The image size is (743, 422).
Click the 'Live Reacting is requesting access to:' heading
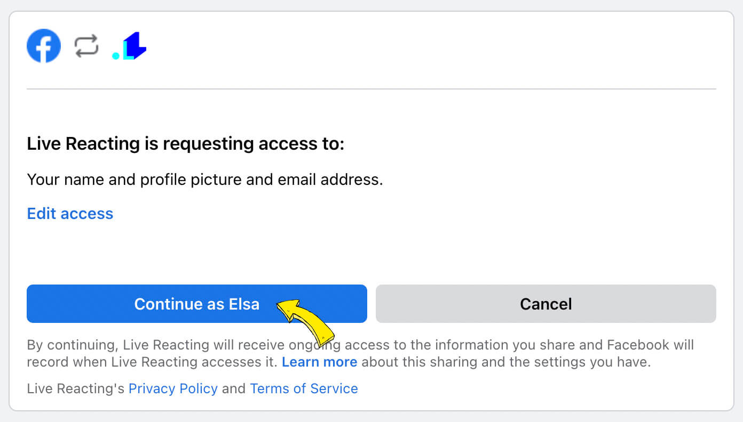point(186,144)
